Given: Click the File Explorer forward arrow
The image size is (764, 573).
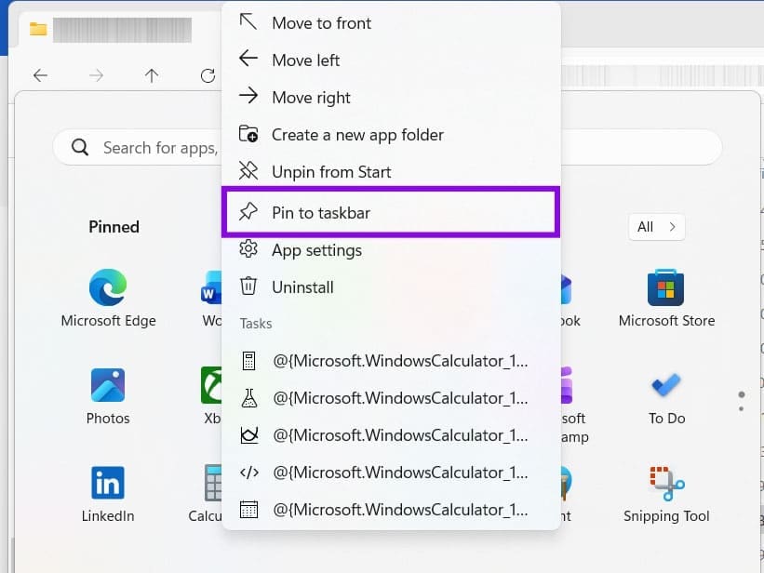Looking at the screenshot, I should pos(96,75).
